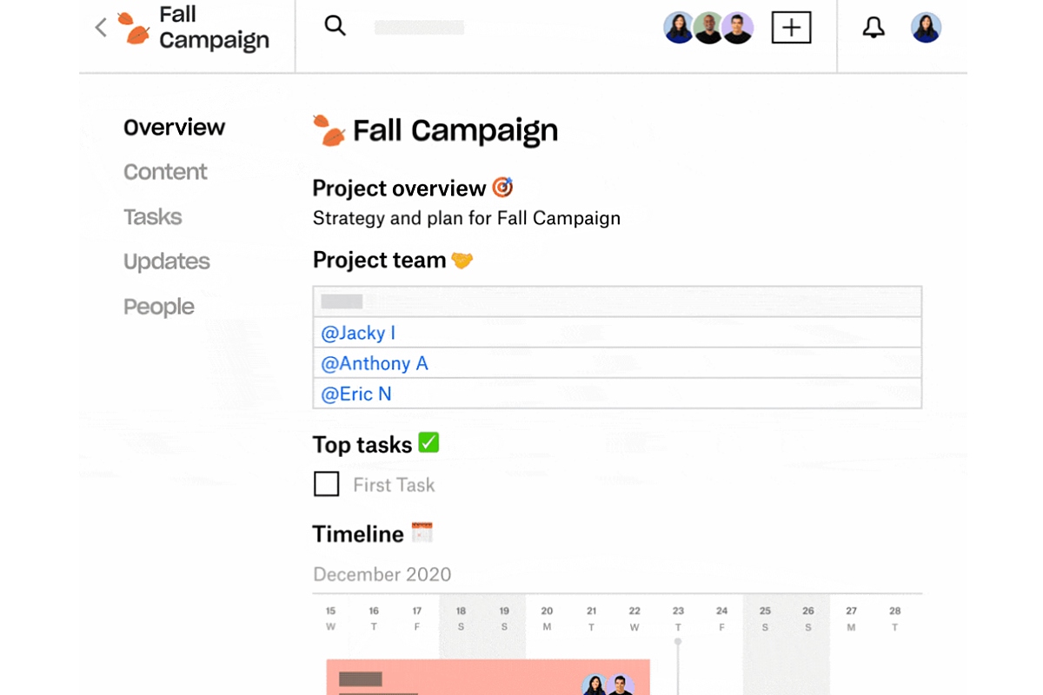Open the Updates section in the sidebar
This screenshot has width=1043, height=695.
(x=166, y=261)
